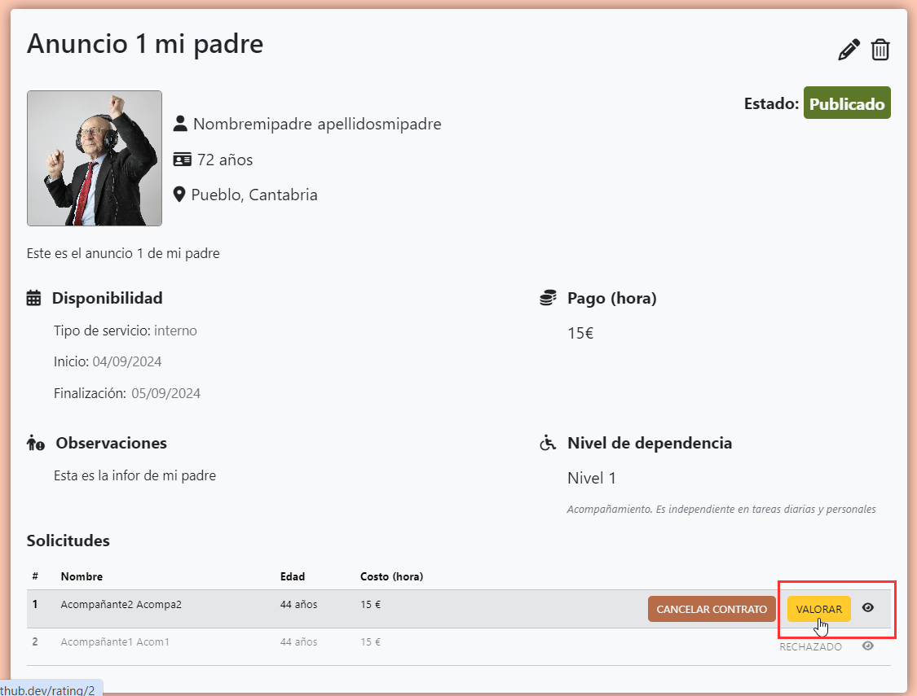Image resolution: width=917 pixels, height=696 pixels.
Task: Toggle the Publicado status badge
Action: coord(847,103)
